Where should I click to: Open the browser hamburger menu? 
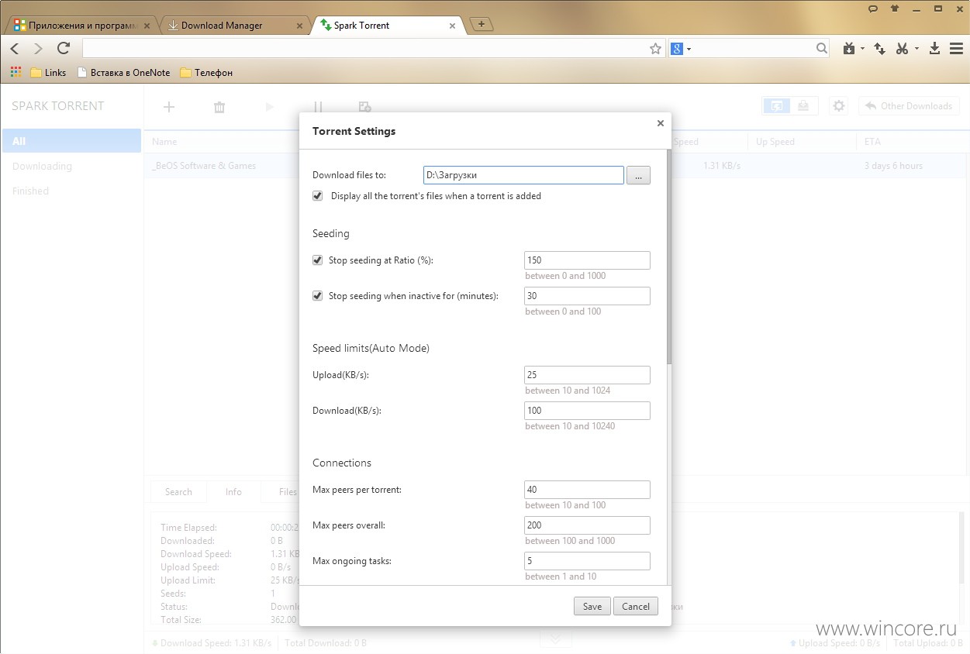point(956,48)
